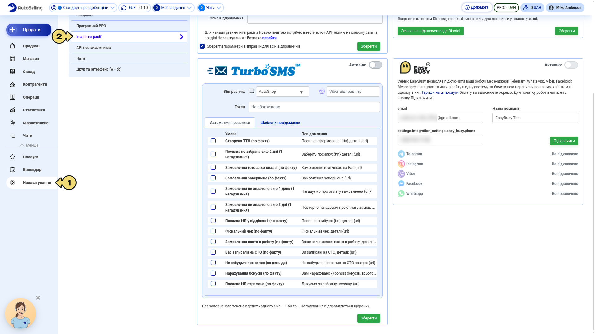Collapse the sidebar with Менше
Image resolution: width=595 pixels, height=334 pixels.
tap(29, 145)
